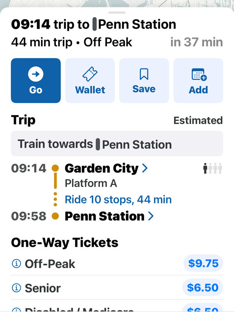Grab the sheet handle at top
This screenshot has height=312, width=234.
[117, 12]
